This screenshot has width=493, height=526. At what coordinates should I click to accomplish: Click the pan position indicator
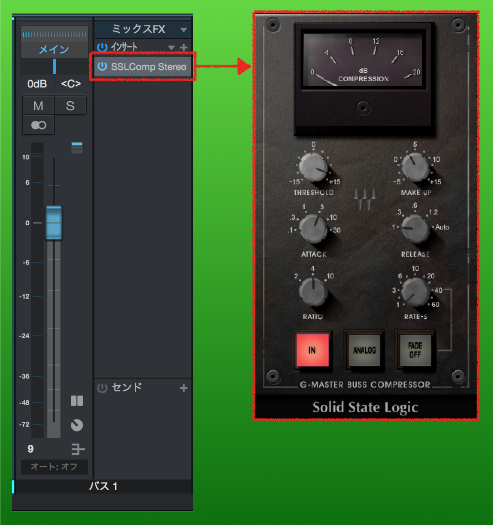[x=54, y=66]
